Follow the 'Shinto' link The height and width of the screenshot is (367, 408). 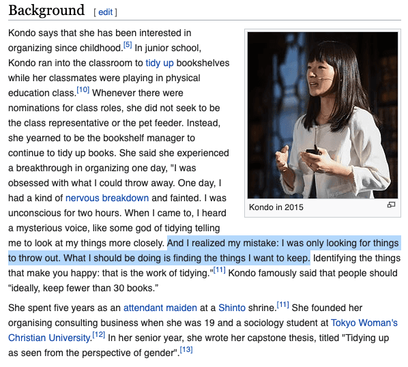pyautogui.click(x=232, y=308)
